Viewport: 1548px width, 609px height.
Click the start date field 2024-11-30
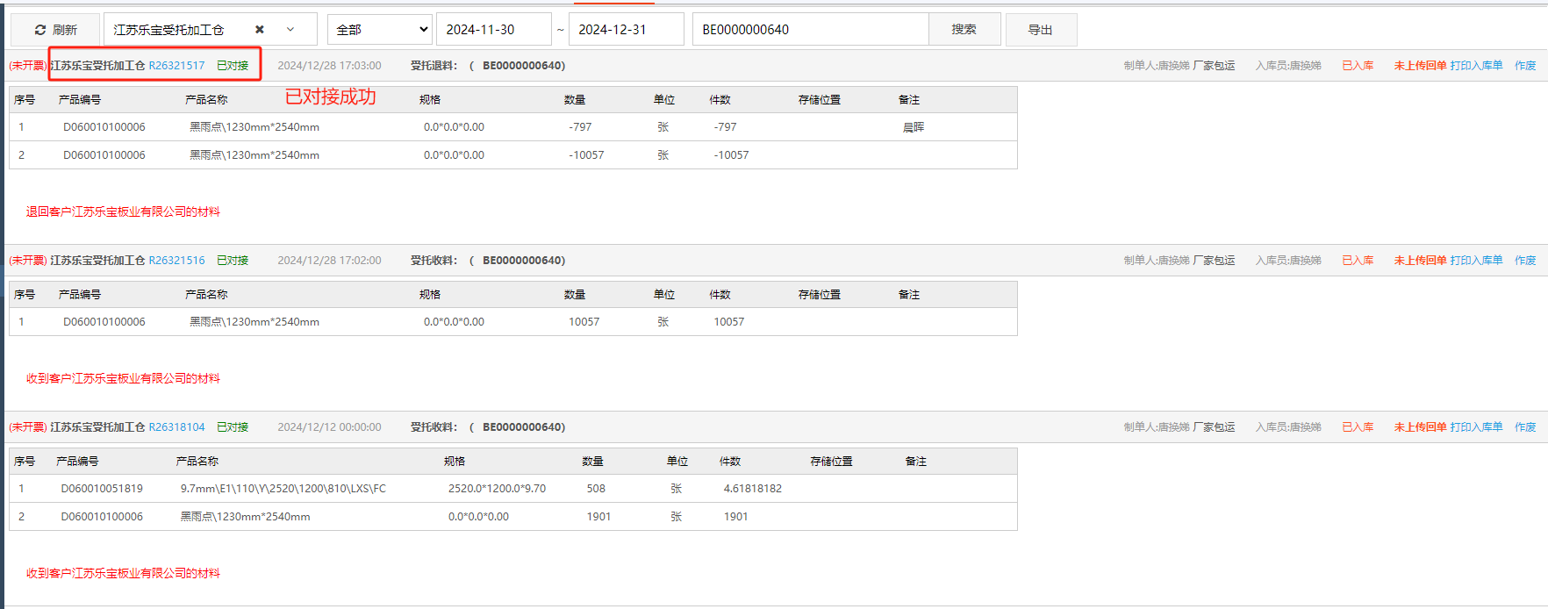point(493,30)
